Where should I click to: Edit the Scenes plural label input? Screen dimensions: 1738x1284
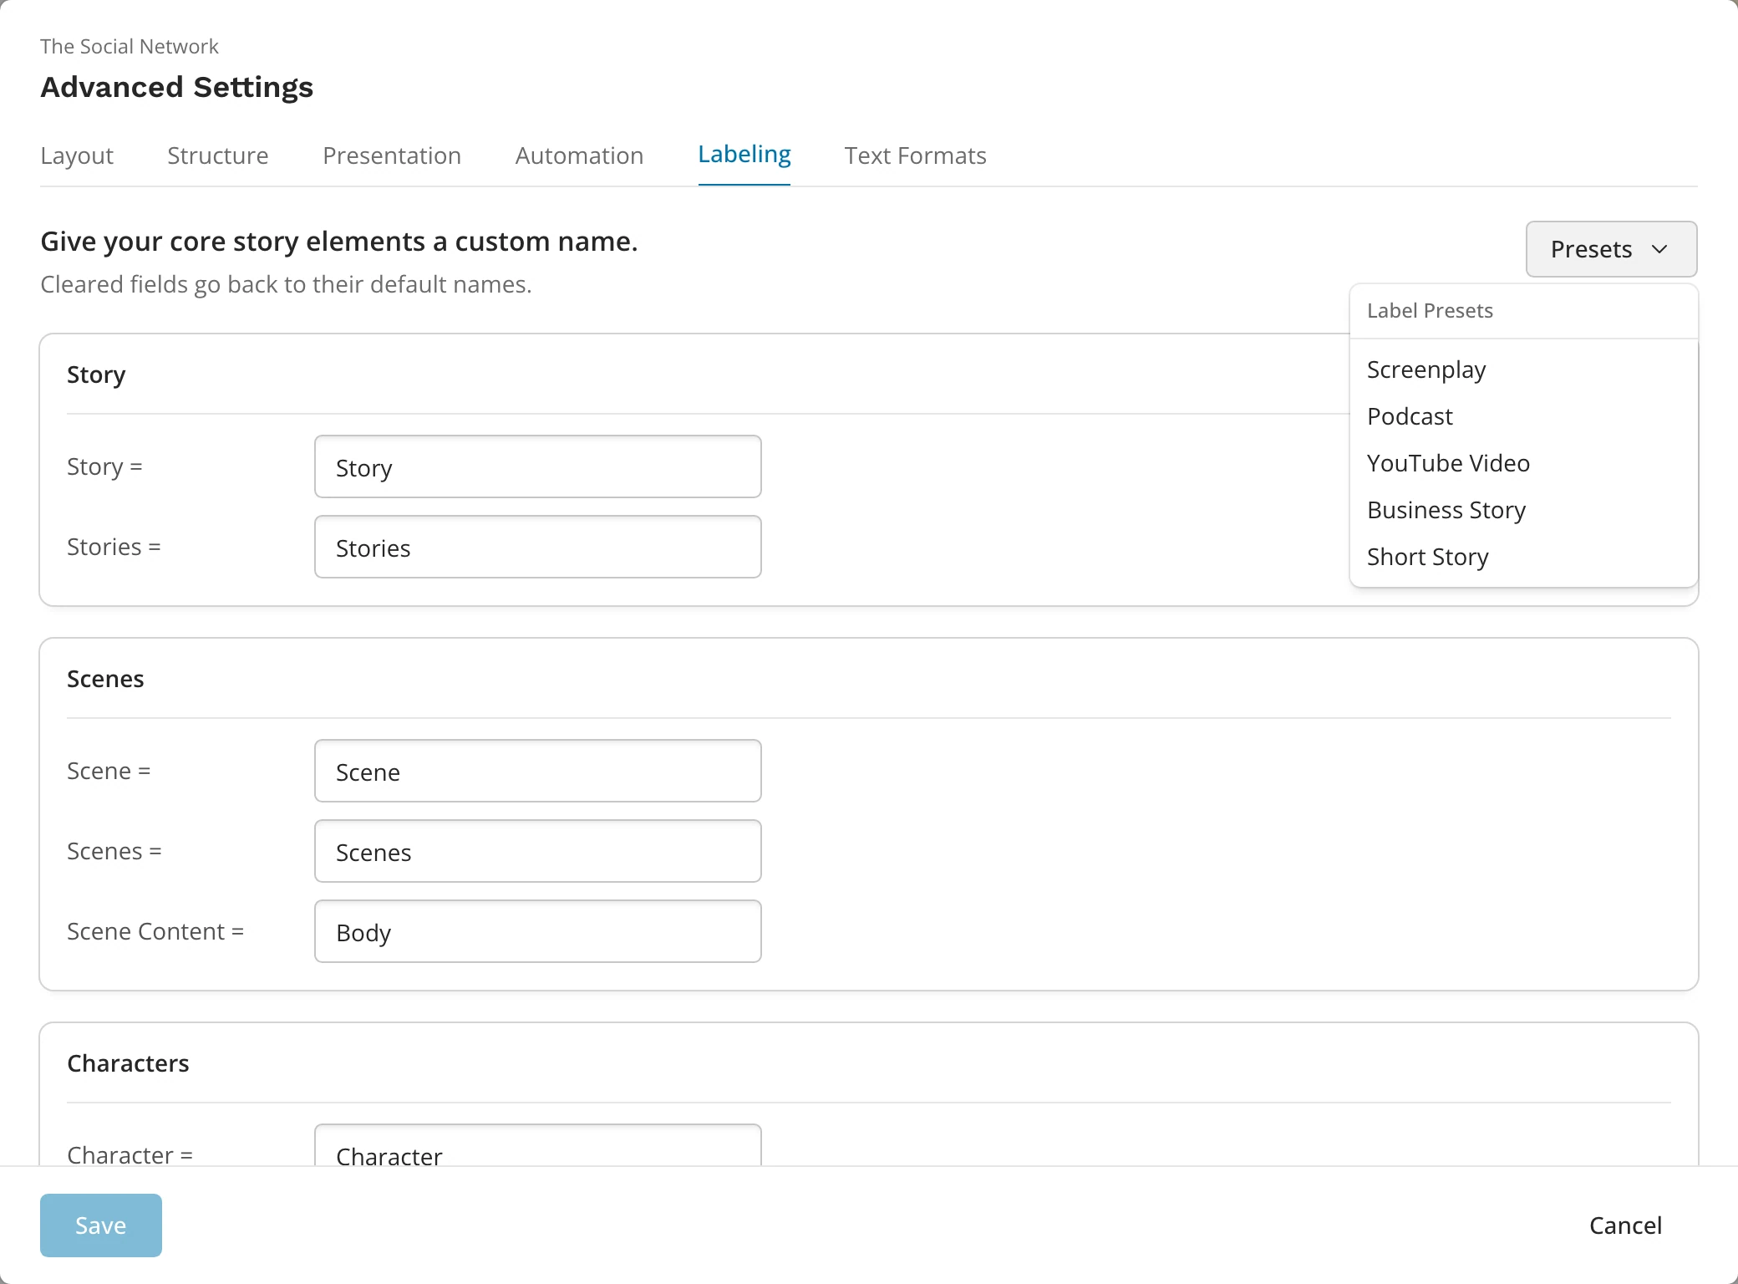click(x=538, y=851)
